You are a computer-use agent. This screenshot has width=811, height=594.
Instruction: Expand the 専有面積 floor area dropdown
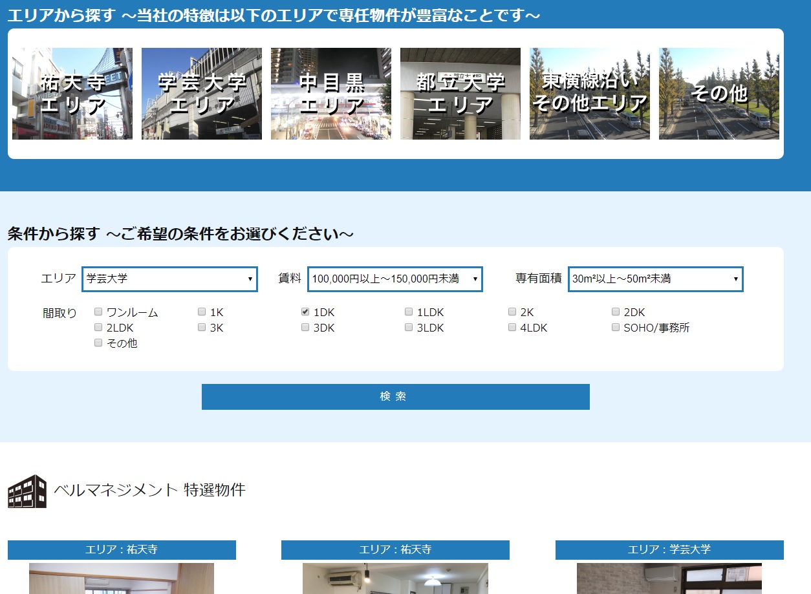pyautogui.click(x=655, y=279)
